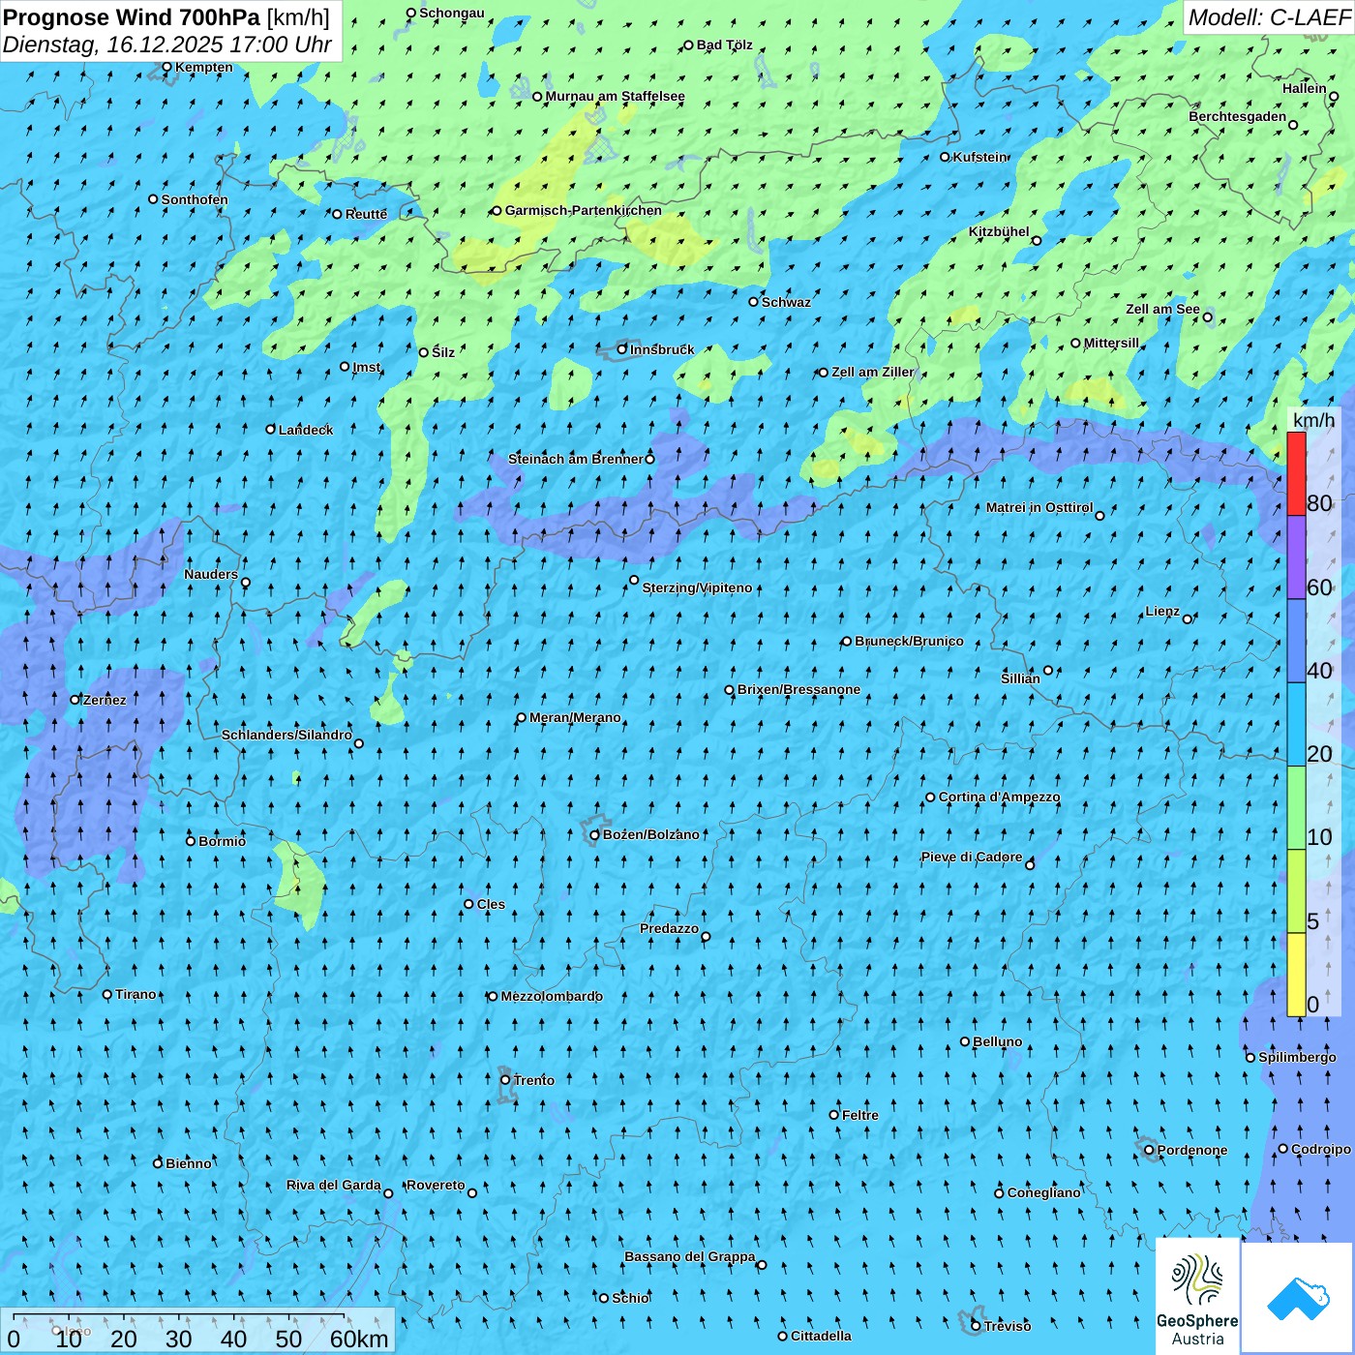Click the 'Hallein' label
1355x1355 pixels.
1305,88
